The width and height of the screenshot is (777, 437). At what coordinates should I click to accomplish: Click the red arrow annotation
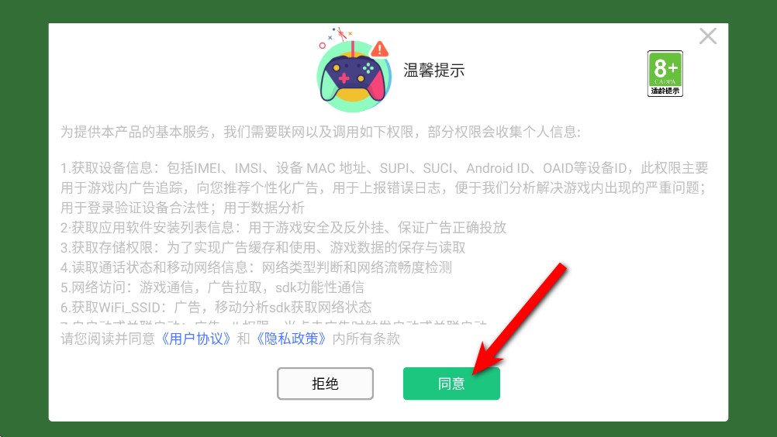[x=518, y=318]
